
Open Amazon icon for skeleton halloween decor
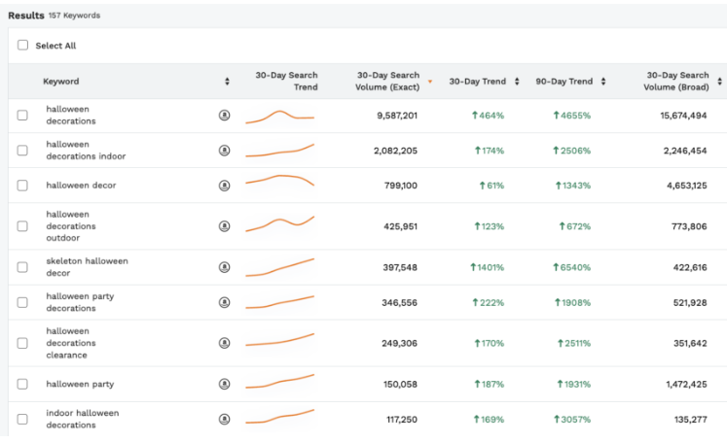(x=224, y=267)
